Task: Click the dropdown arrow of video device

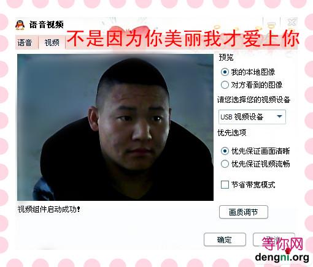Action: click(279, 116)
